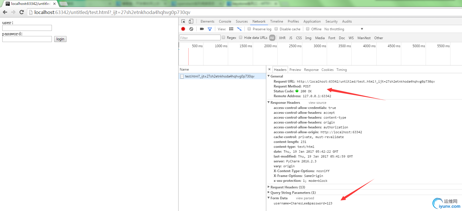
Task: Click the browser address bar URL
Action: [112, 12]
